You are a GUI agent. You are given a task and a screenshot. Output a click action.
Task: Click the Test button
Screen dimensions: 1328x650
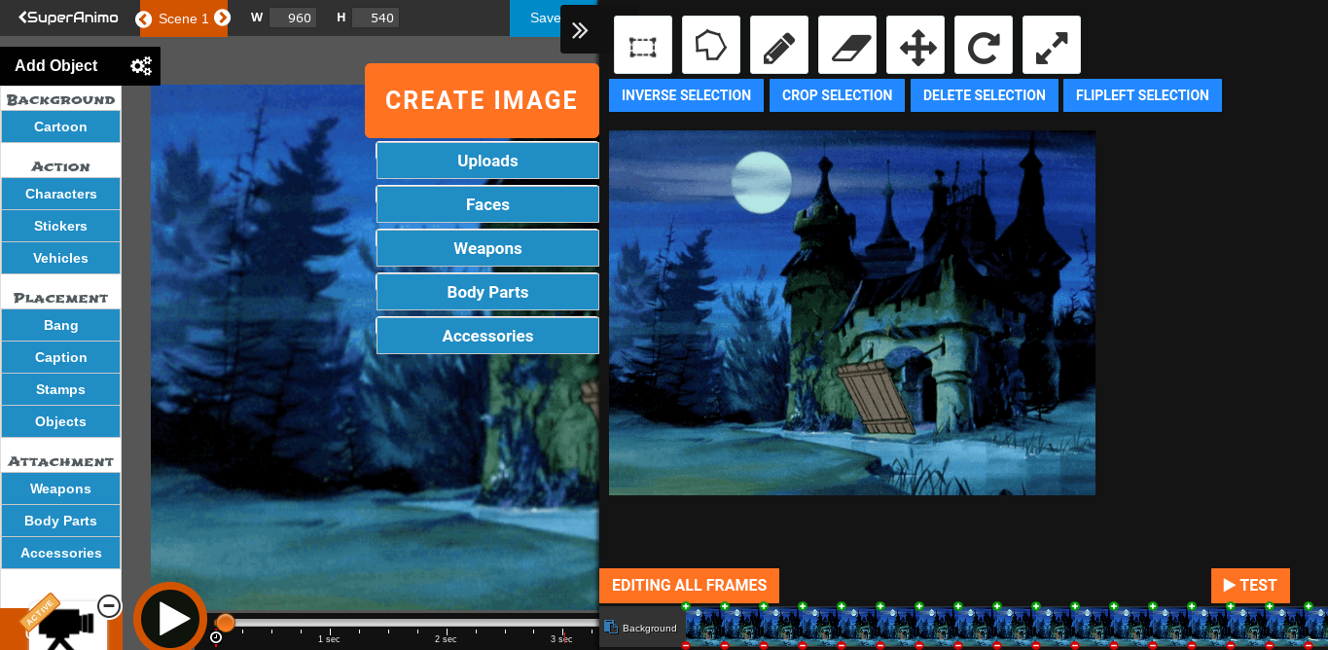1250,586
